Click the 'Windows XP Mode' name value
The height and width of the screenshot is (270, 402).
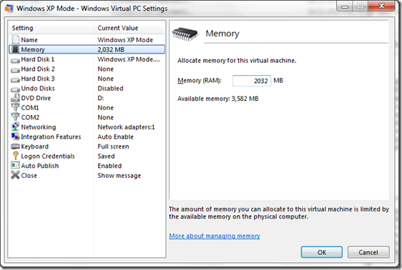pyautogui.click(x=125, y=40)
